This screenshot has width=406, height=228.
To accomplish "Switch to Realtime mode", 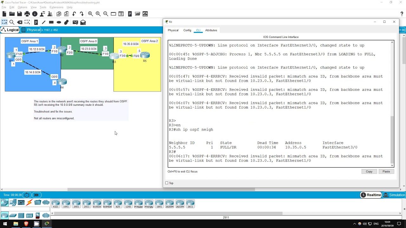I will (x=371, y=195).
